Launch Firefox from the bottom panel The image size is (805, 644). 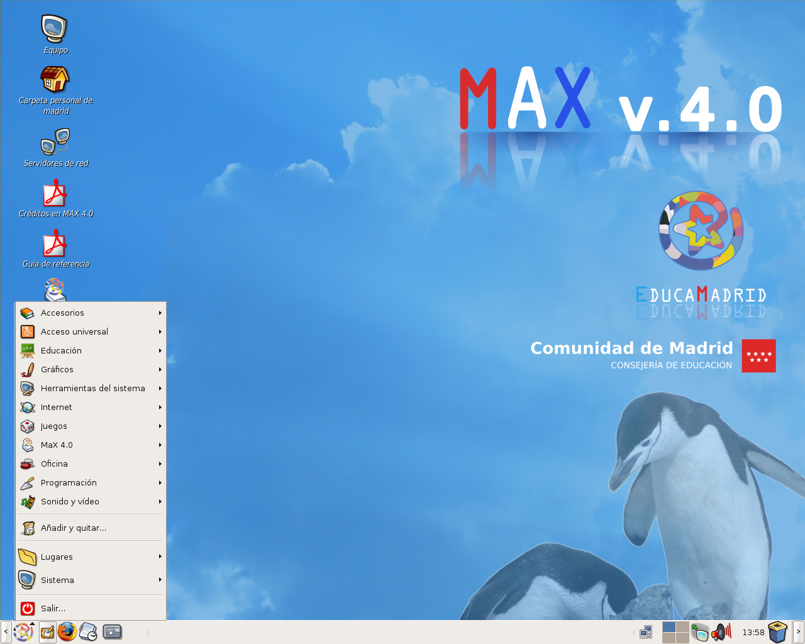point(67,631)
